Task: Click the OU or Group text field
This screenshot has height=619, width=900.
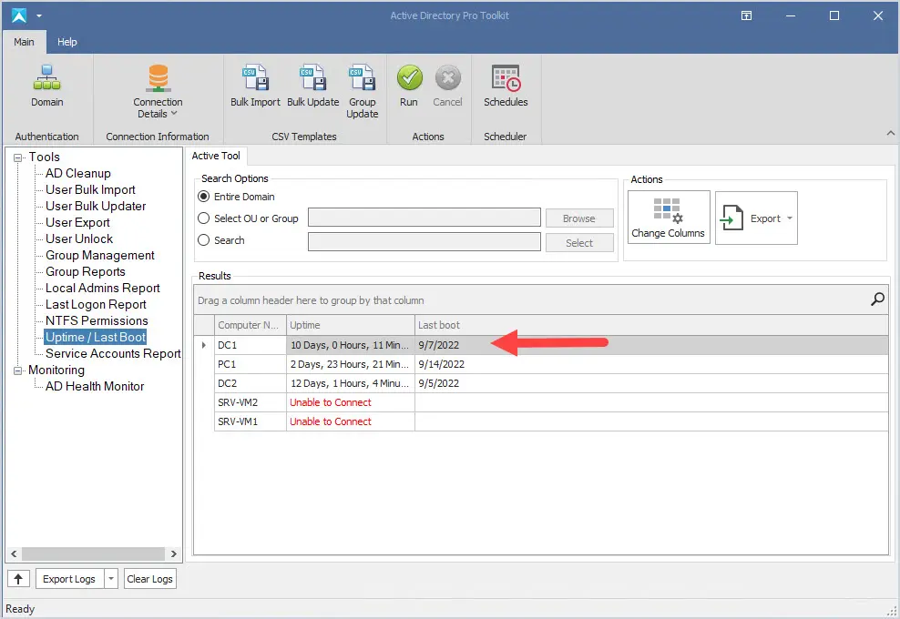Action: pos(424,218)
